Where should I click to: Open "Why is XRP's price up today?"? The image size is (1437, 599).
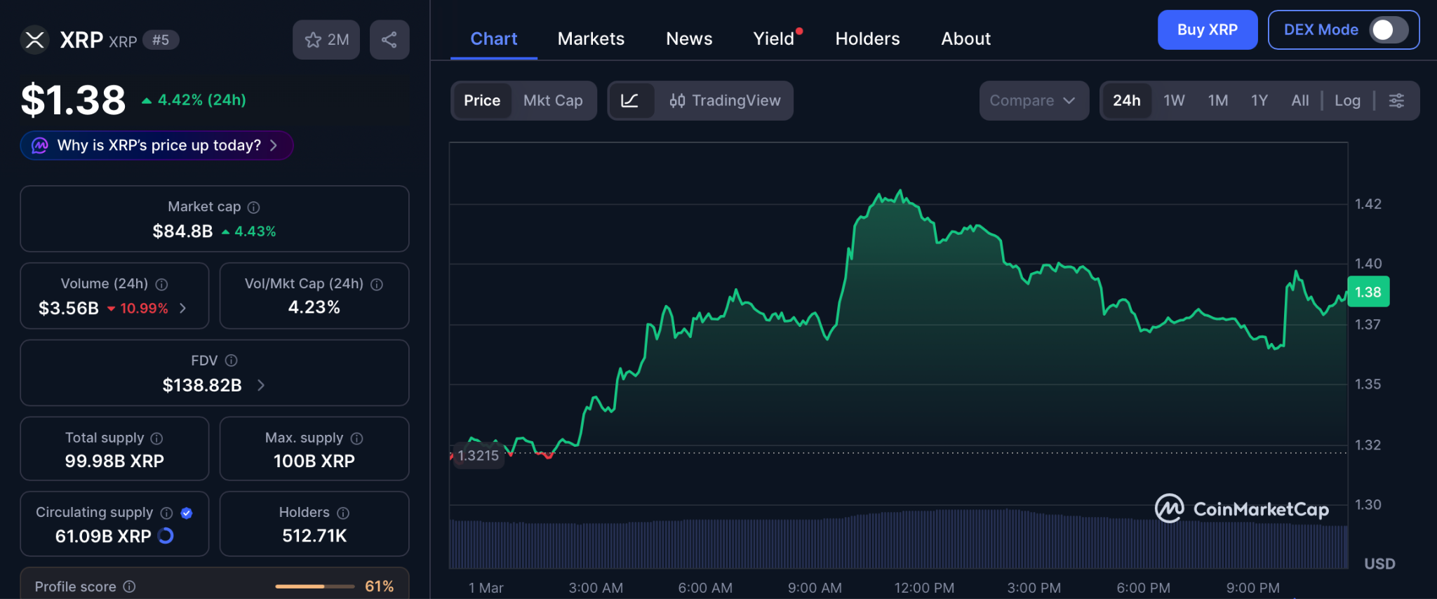coord(157,146)
